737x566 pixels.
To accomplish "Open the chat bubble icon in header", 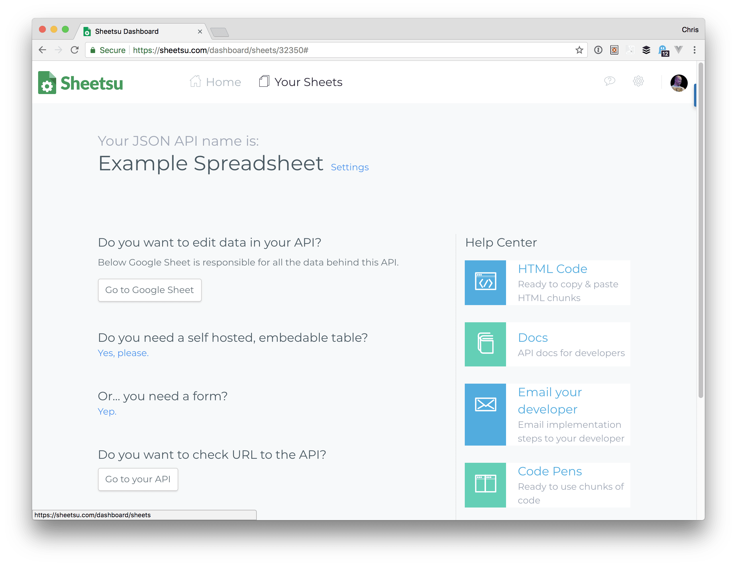I will (x=609, y=81).
